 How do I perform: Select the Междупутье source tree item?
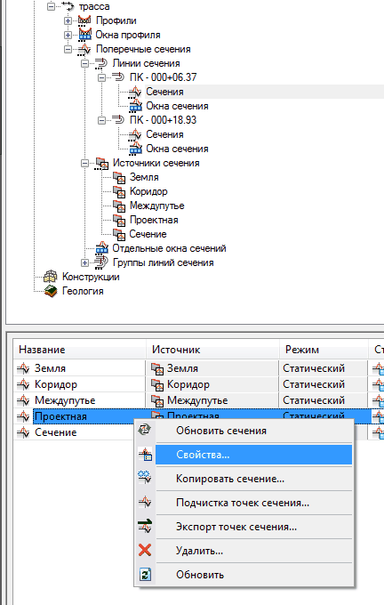[157, 206]
